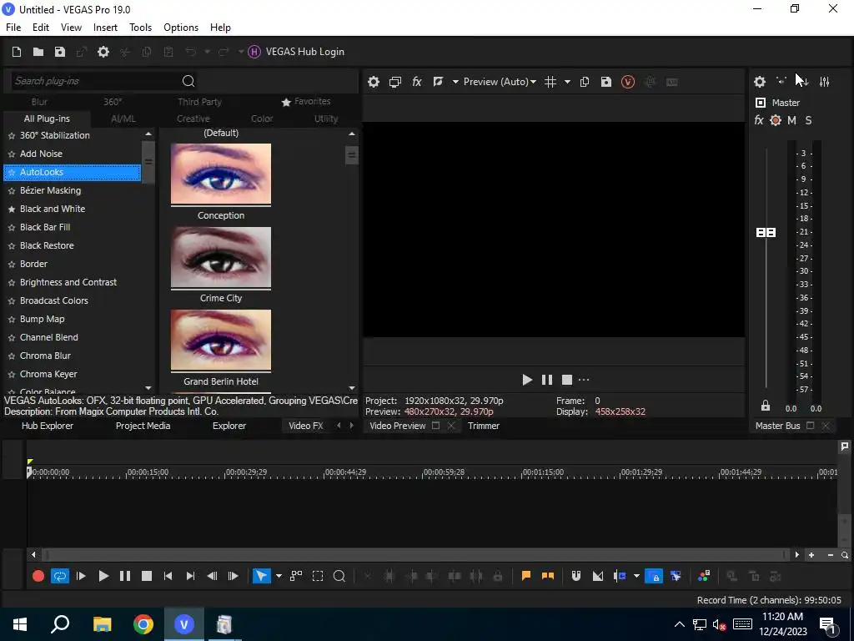Open the Edit Tool dropdown arrow
The height and width of the screenshot is (641, 854).
(x=279, y=576)
